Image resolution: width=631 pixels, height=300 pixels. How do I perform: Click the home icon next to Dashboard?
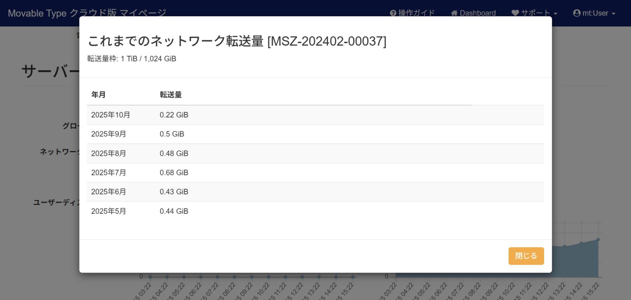point(454,13)
